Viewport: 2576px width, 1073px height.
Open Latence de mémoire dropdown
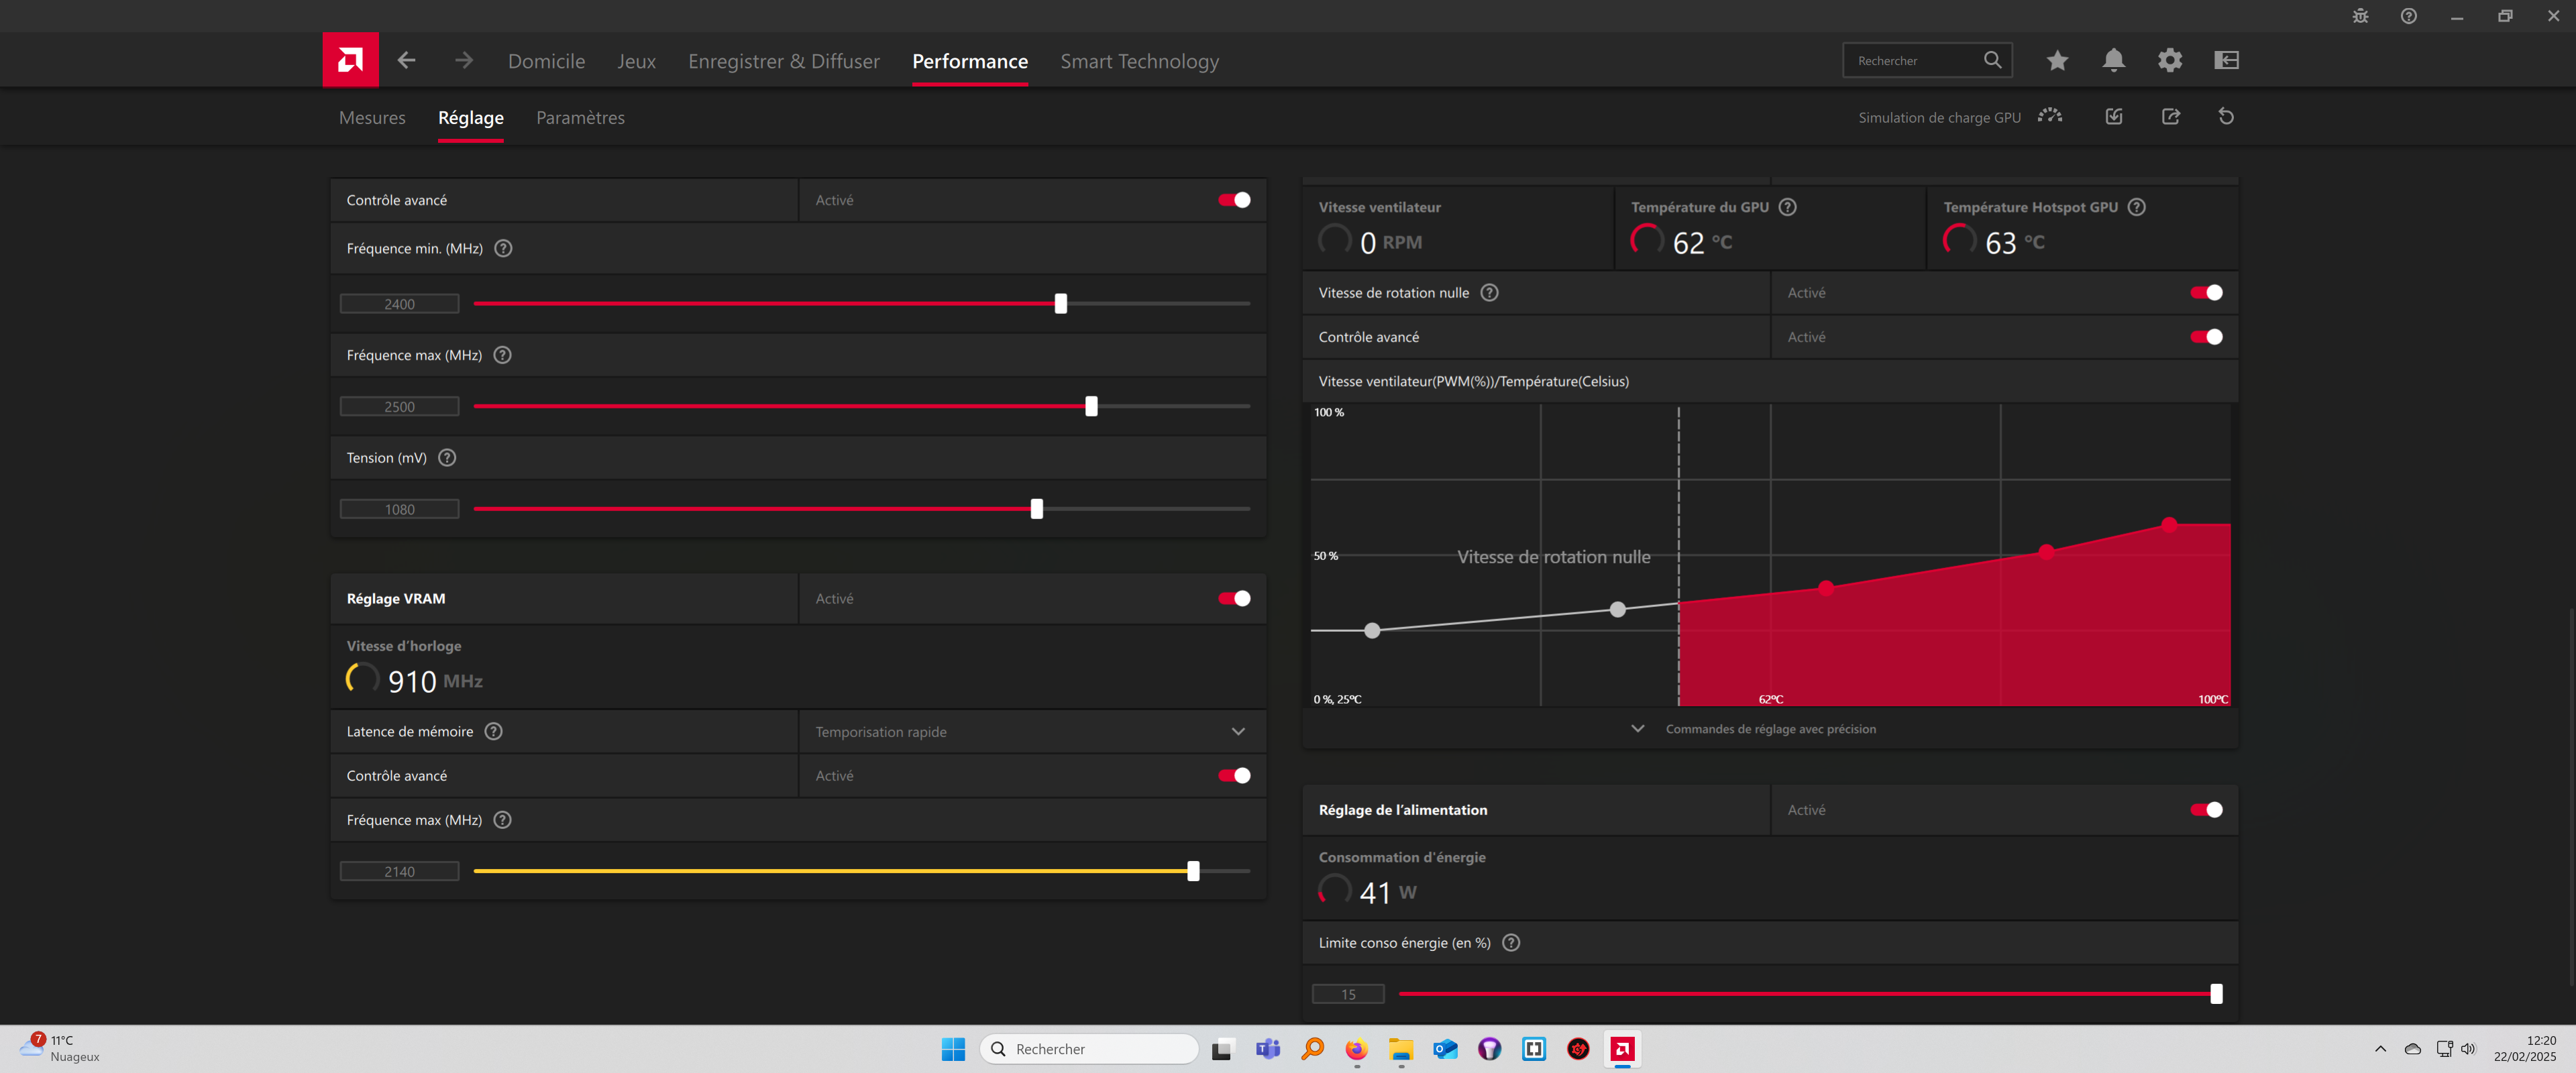coord(1238,732)
